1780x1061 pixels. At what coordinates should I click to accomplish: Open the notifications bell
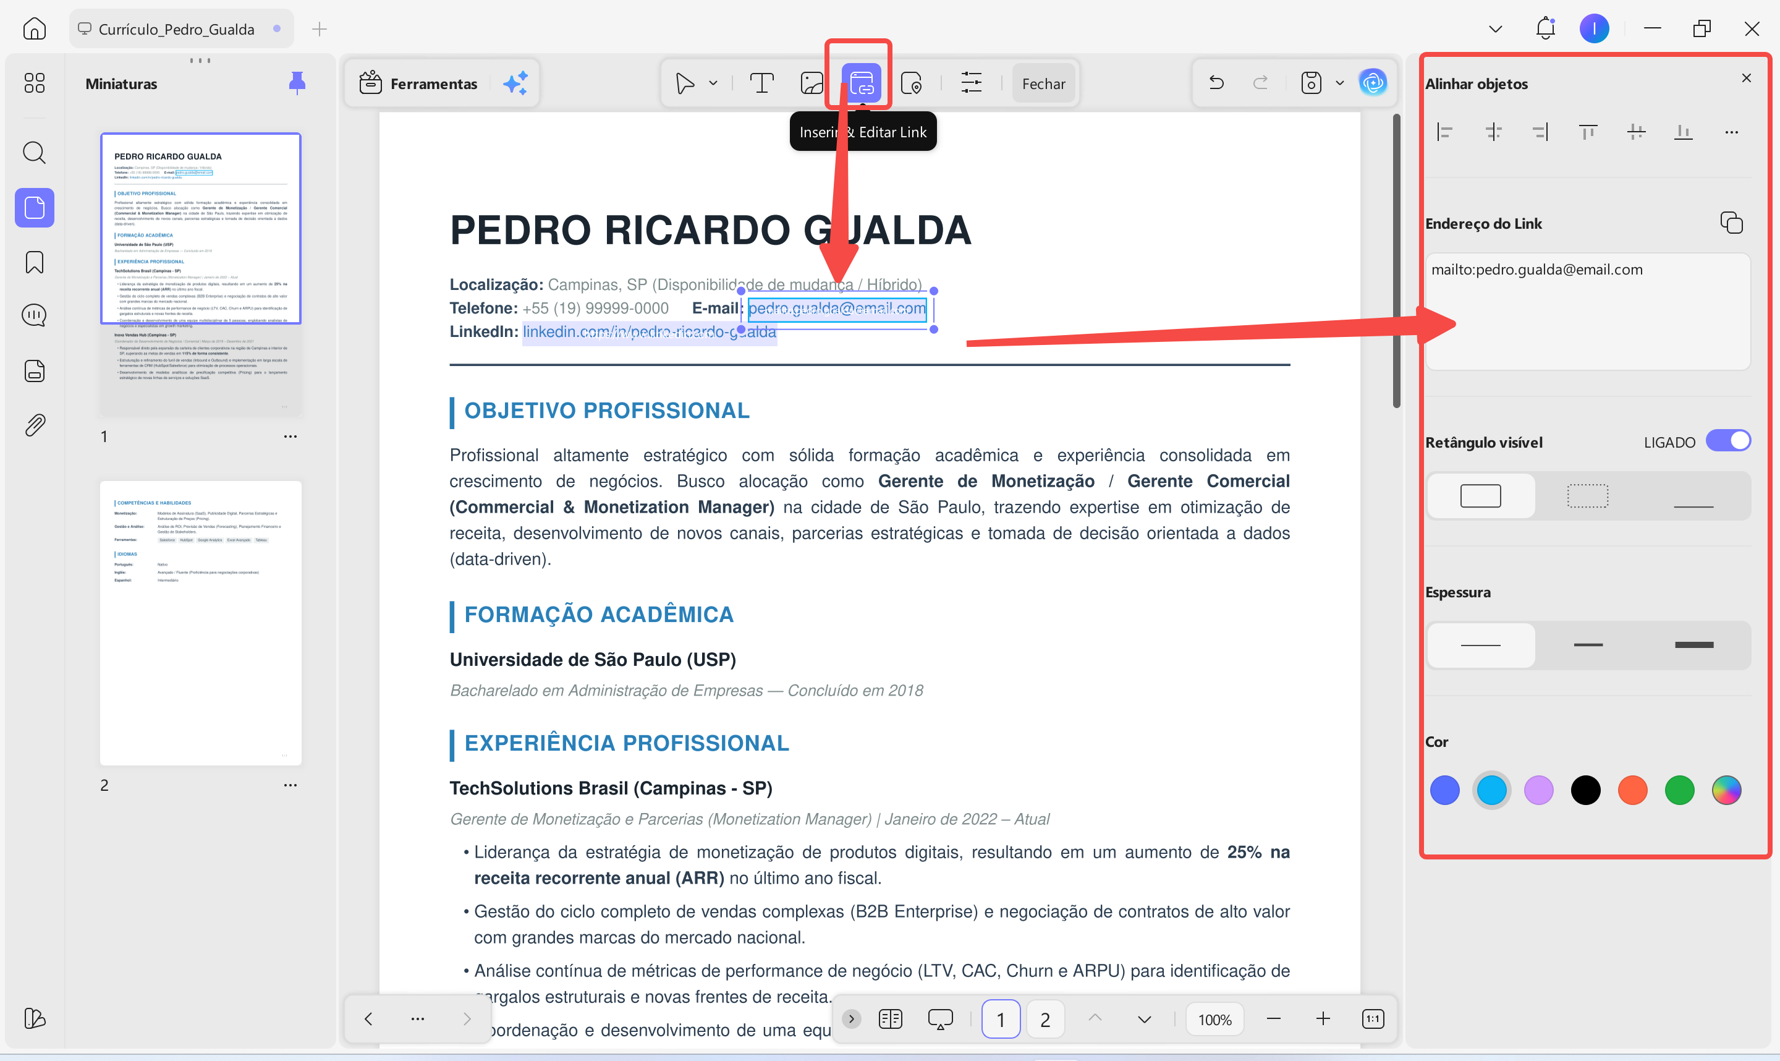(1546, 28)
